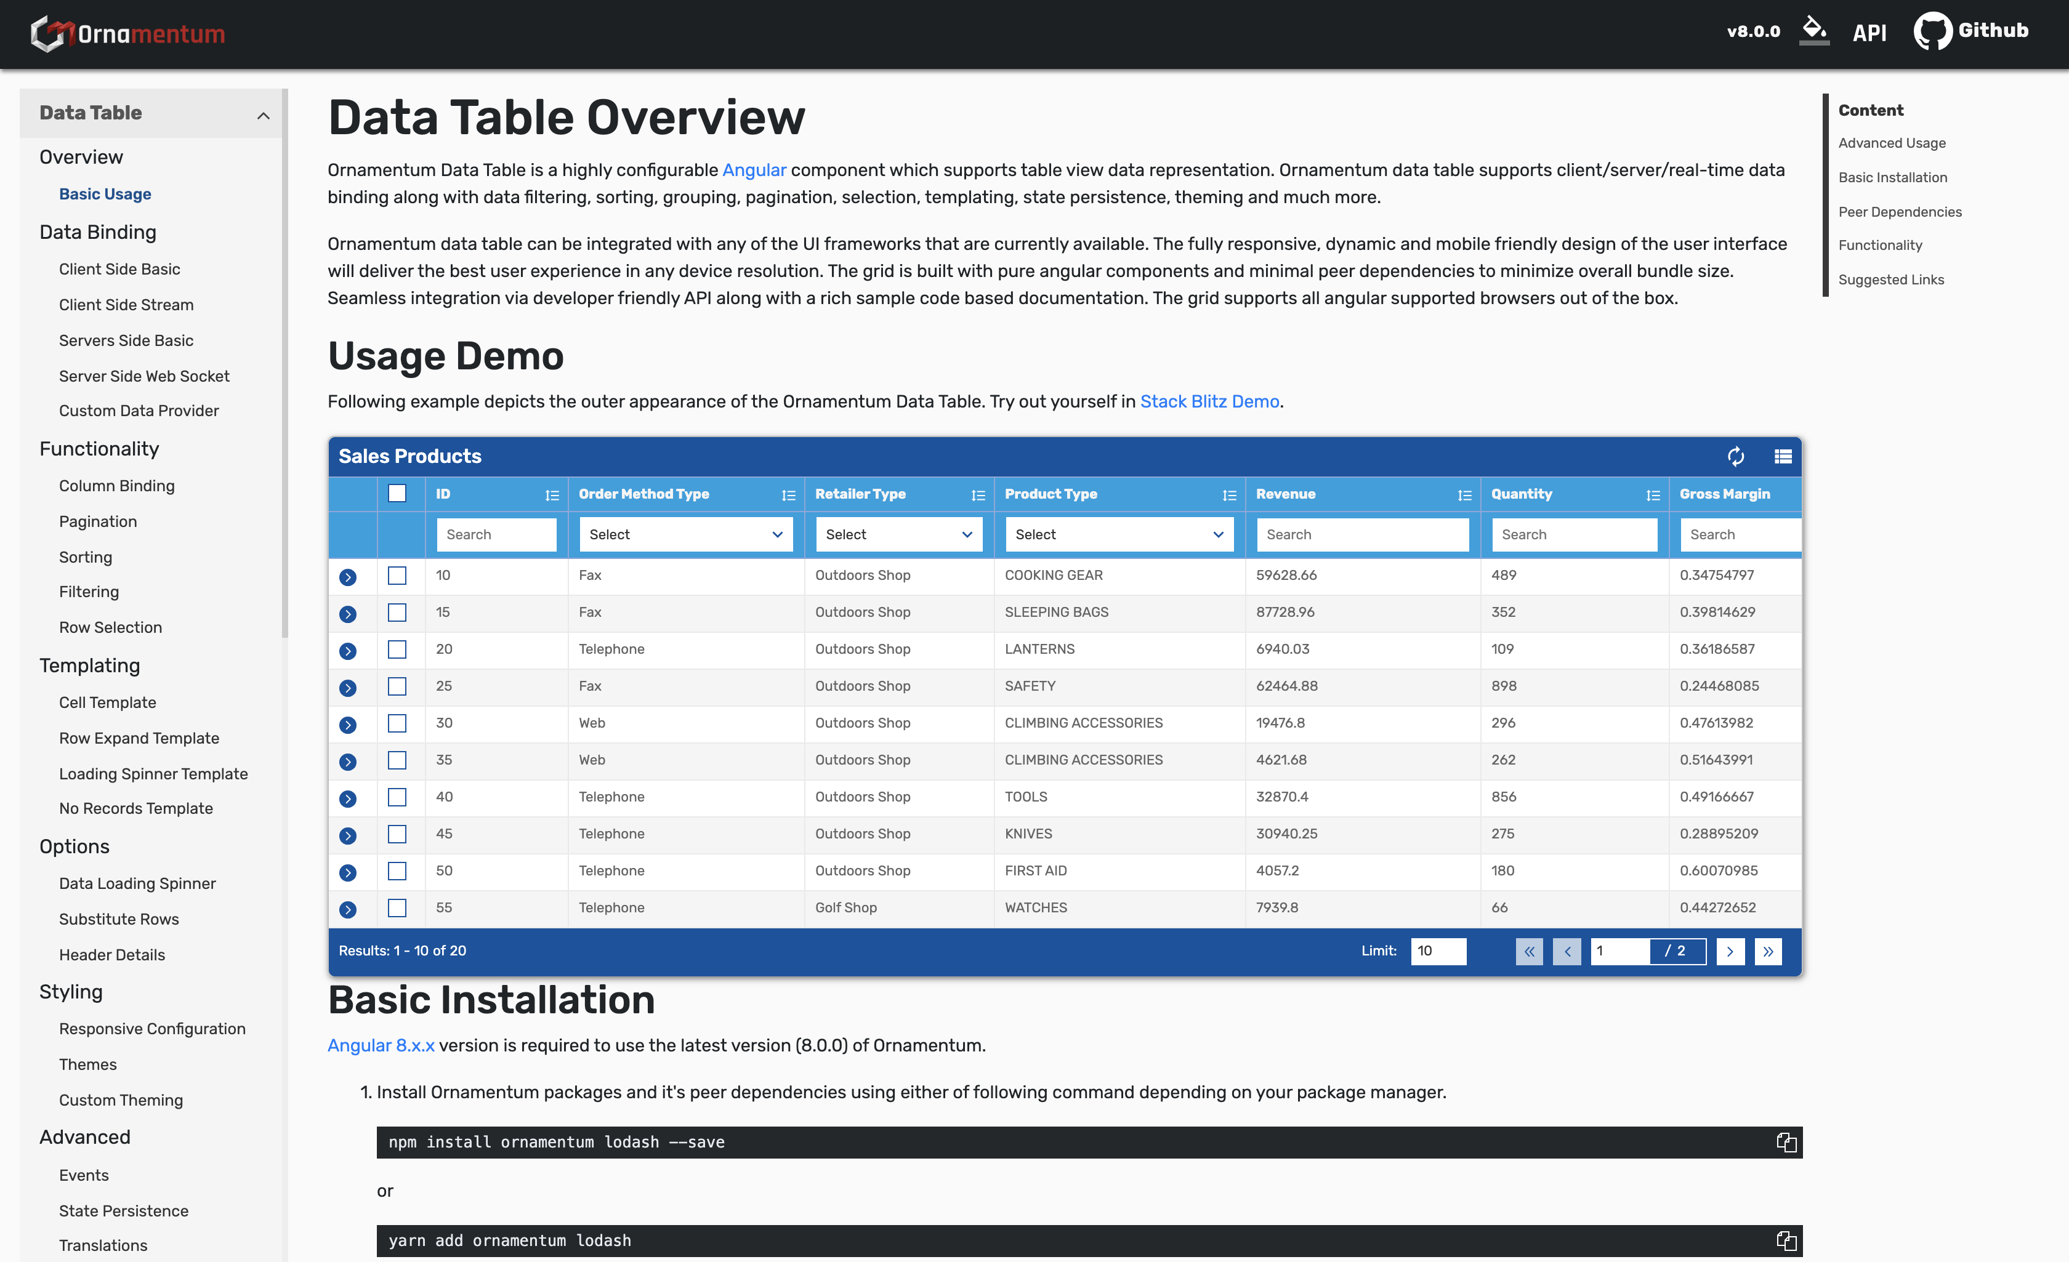Screen dimensions: 2069x1262
Task: Click the Quantity search input field
Action: click(1575, 535)
